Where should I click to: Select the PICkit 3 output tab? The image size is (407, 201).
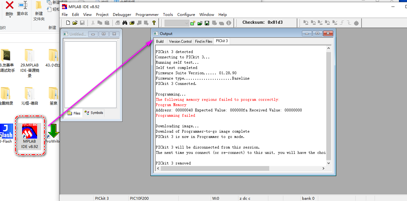pos(222,41)
